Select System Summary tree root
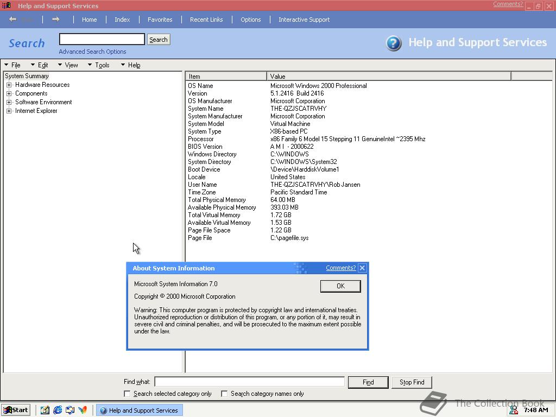This screenshot has height=417, width=556. (27, 76)
